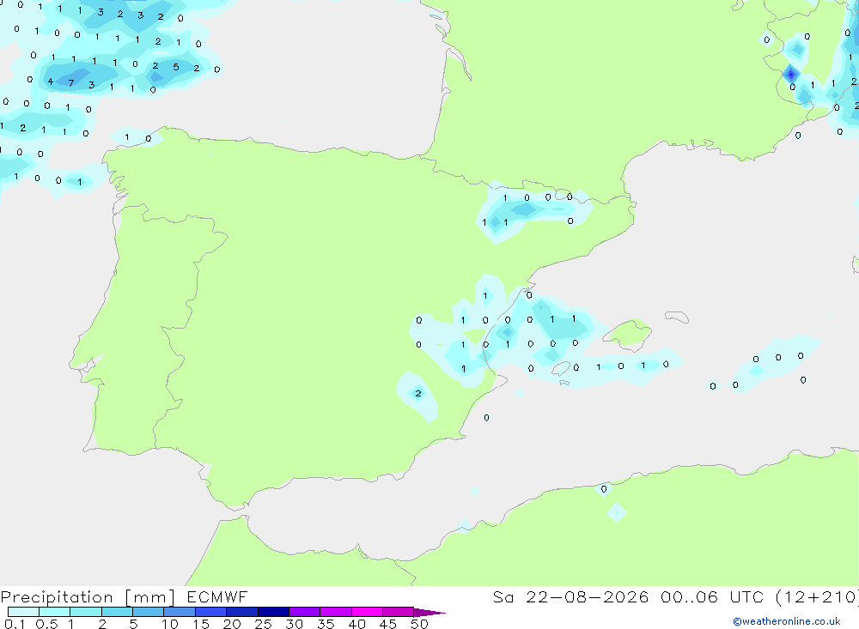Click the date "Sa 22-08-2026"
Screen dimensions: 859x629
(571, 596)
